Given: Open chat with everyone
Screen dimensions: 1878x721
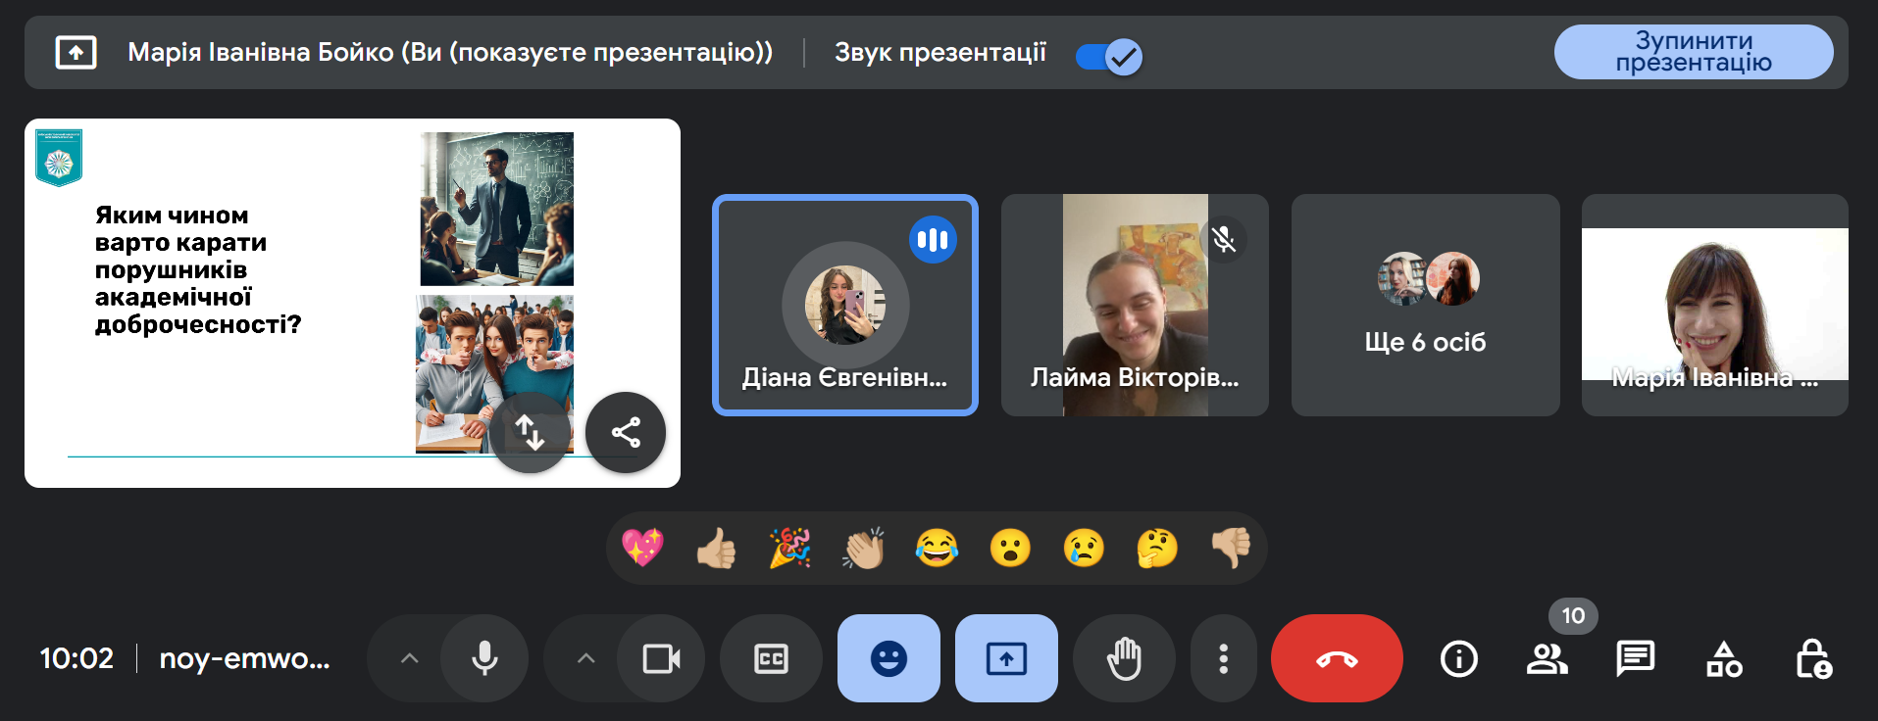Looking at the screenshot, I should pyautogui.click(x=1635, y=658).
